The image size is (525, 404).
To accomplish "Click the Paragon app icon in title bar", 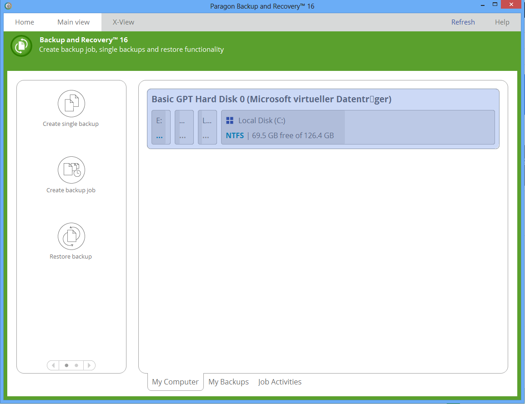I will coord(8,6).
